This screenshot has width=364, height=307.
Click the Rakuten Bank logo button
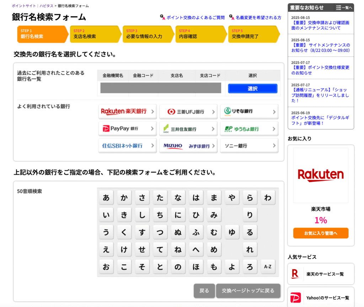click(x=128, y=112)
